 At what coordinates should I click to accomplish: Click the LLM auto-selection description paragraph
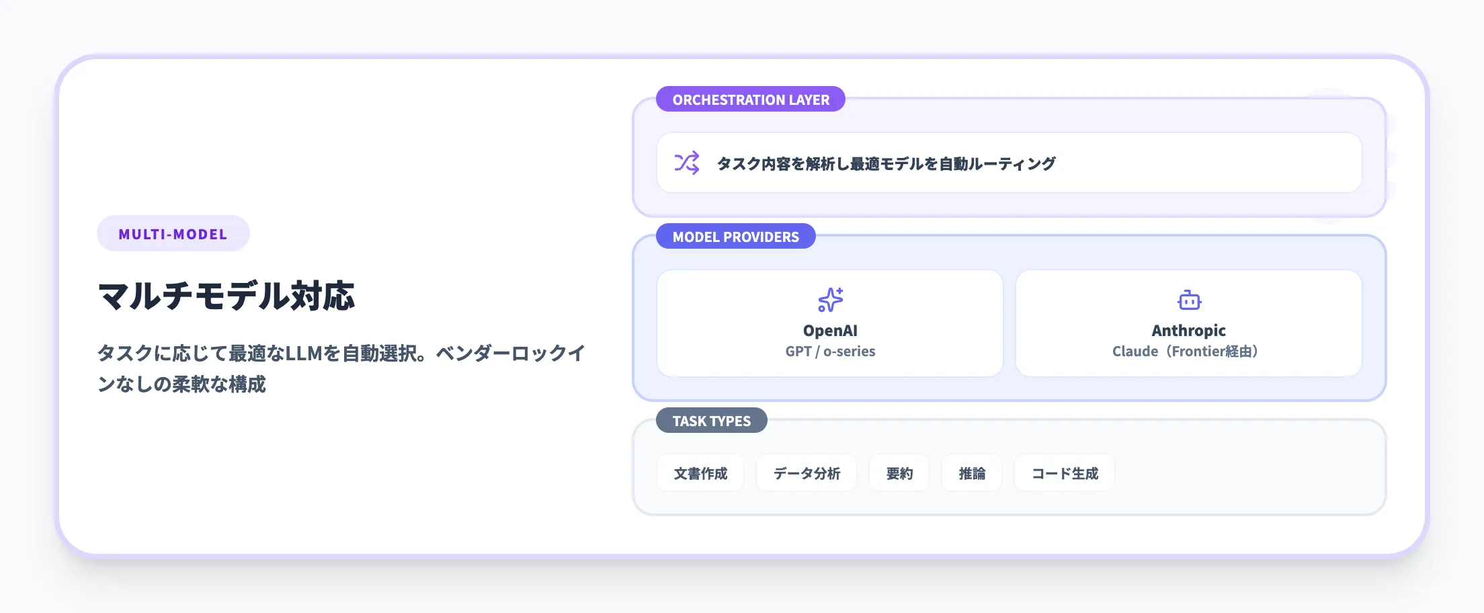point(341,368)
